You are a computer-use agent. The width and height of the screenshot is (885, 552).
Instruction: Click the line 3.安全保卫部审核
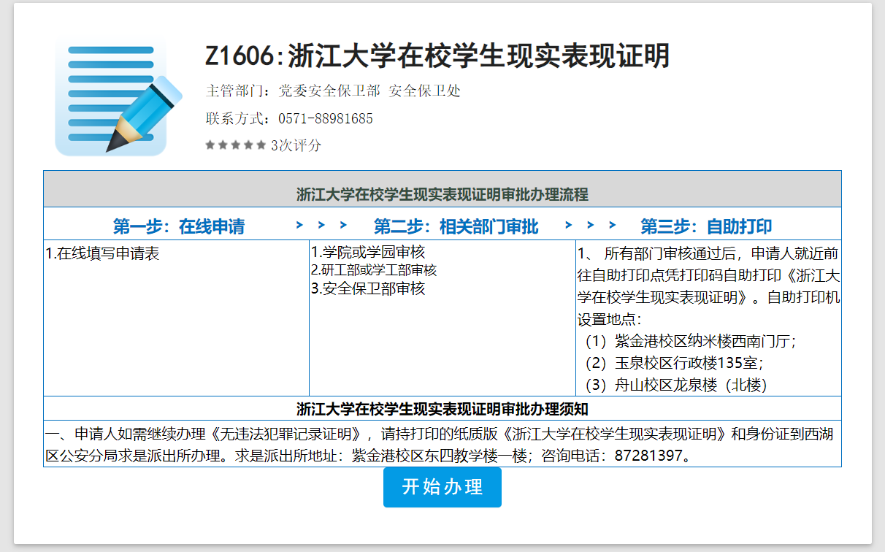tap(368, 288)
